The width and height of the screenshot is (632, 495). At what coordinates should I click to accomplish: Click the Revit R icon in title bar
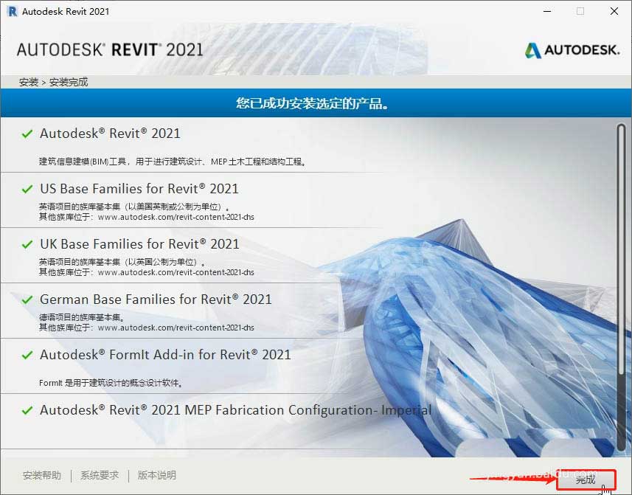point(13,11)
